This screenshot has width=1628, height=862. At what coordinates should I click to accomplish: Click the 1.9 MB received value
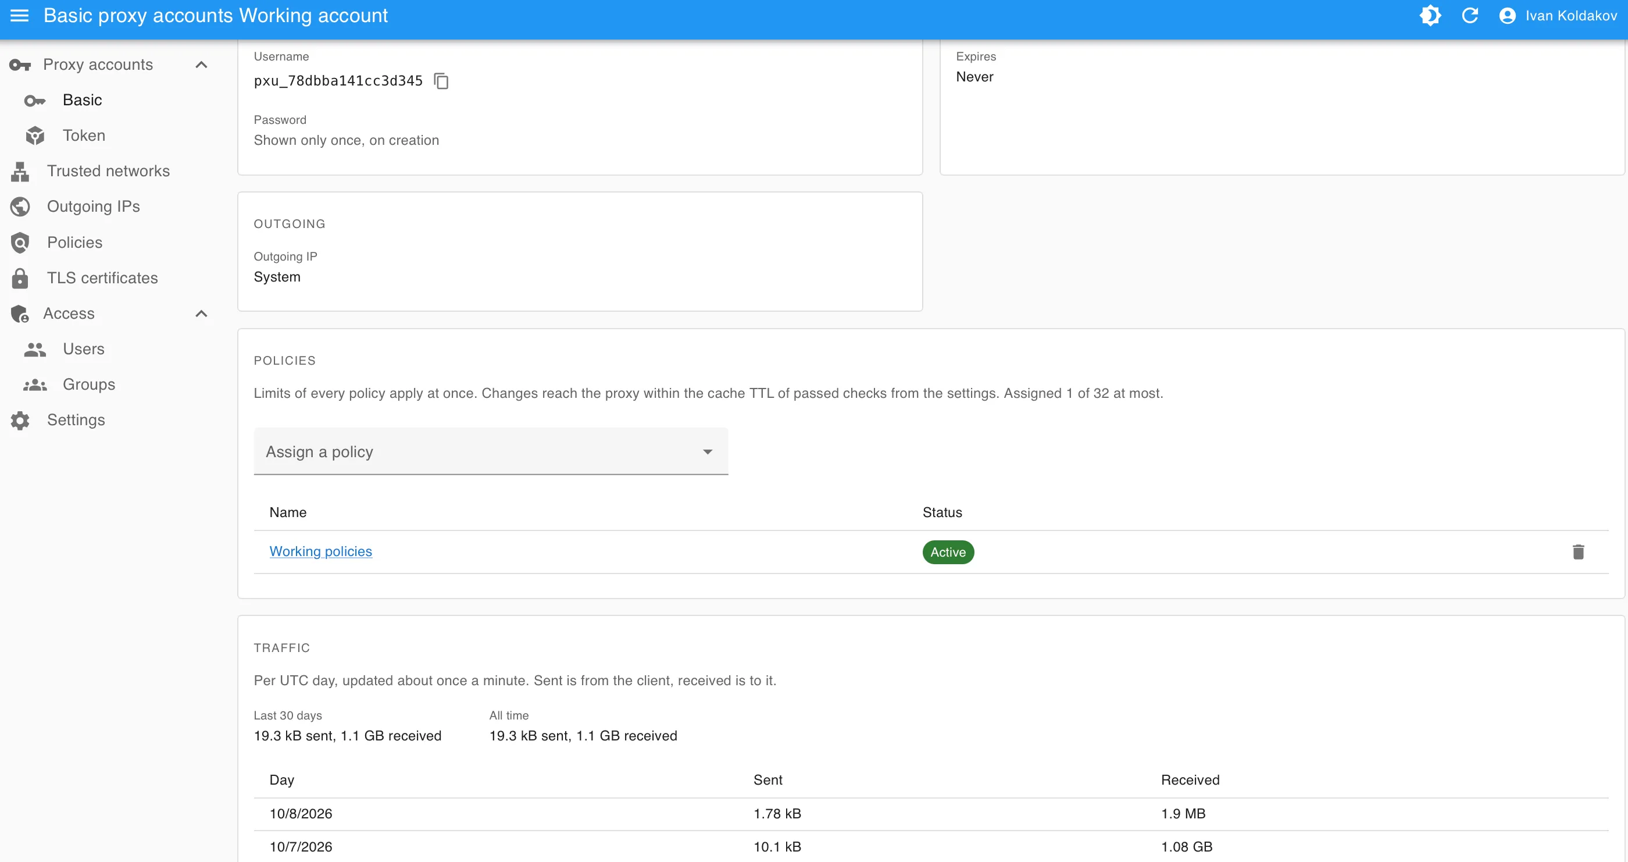[x=1183, y=814]
